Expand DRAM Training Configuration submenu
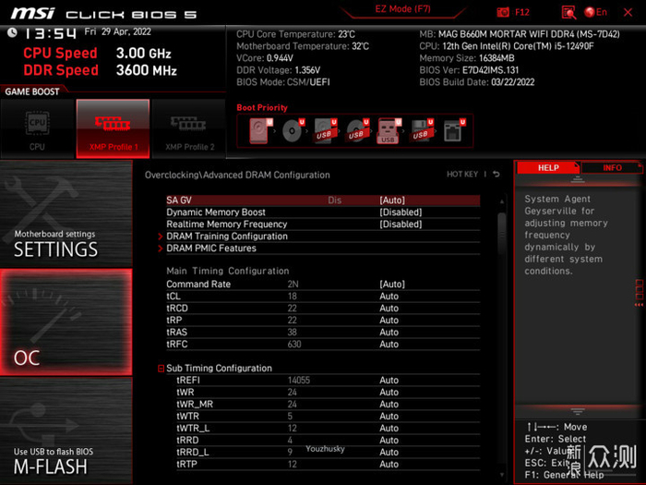Image resolution: width=646 pixels, height=485 pixels. (x=226, y=236)
